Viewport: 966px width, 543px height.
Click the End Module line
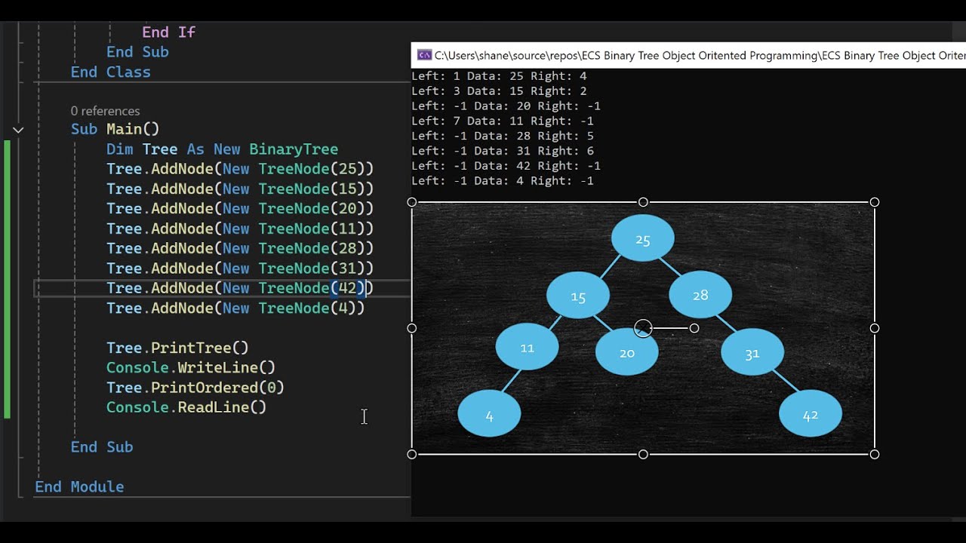tap(79, 486)
